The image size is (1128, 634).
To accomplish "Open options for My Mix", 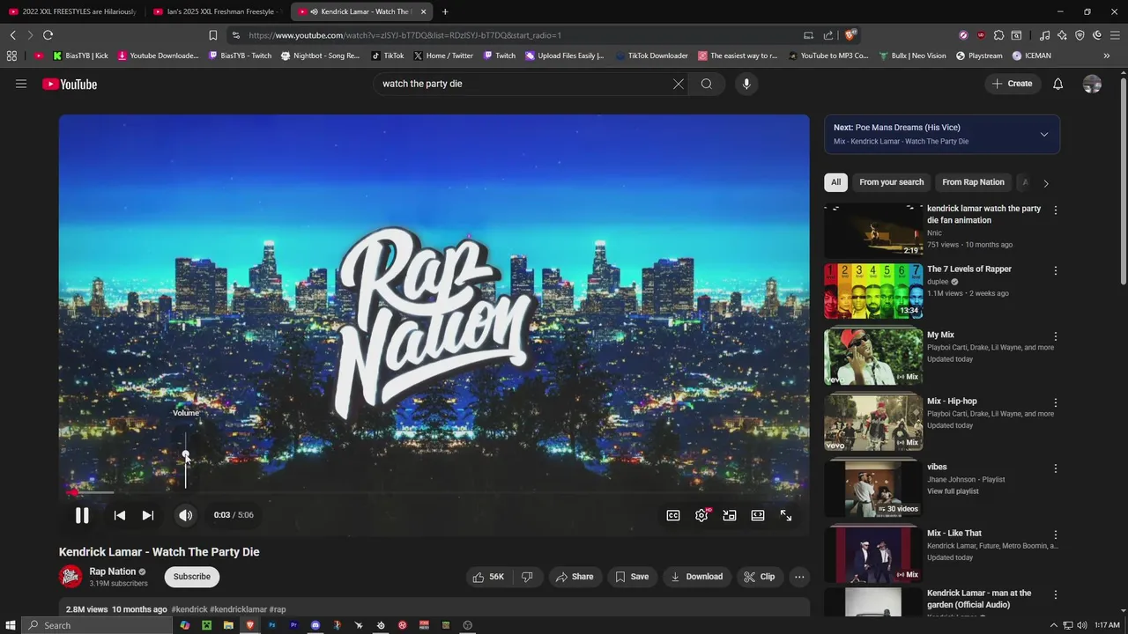I will 1056,336.
